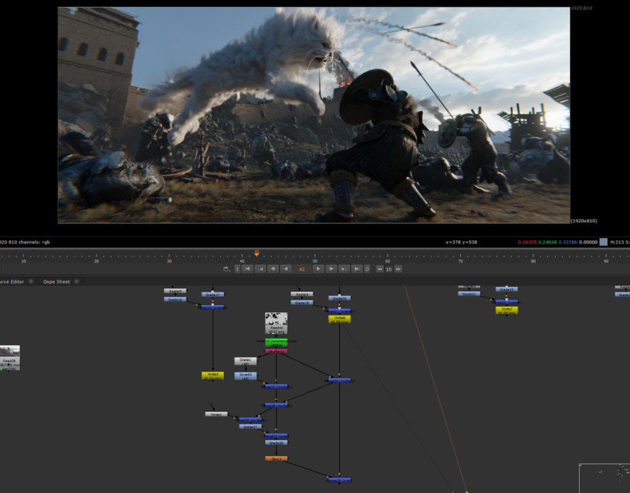The width and height of the screenshot is (630, 493).
Task: Open the playback loop mode dropdown
Action: pyautogui.click(x=227, y=269)
